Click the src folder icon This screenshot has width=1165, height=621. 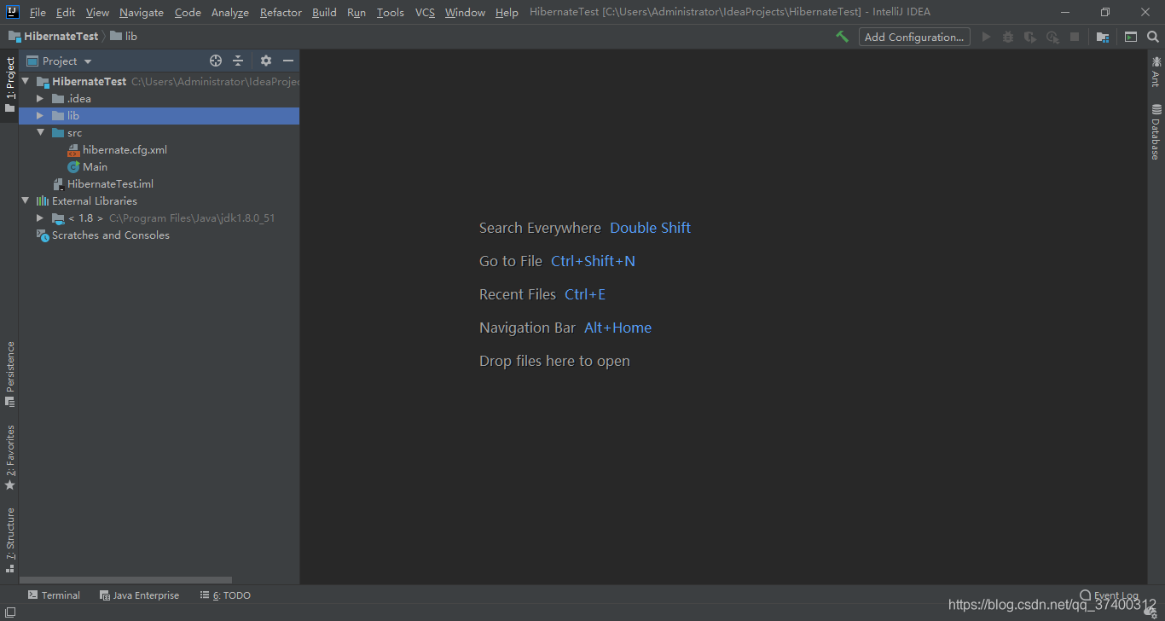click(58, 132)
